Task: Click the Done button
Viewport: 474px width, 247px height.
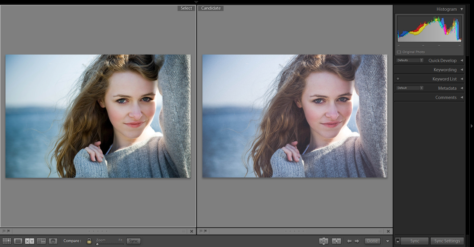Action: coord(372,241)
